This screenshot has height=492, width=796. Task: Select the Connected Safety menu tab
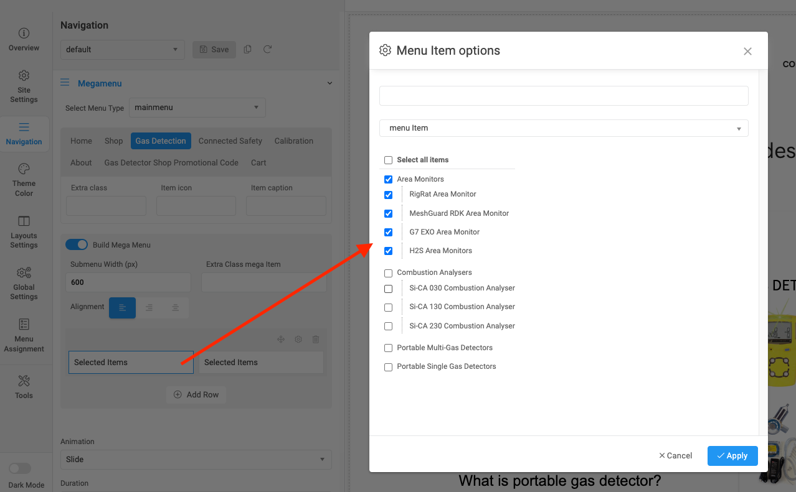(230, 141)
